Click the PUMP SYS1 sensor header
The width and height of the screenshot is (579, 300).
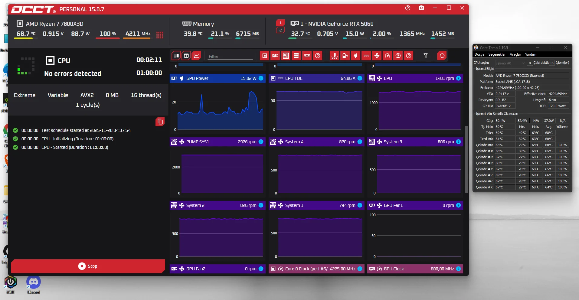[x=217, y=142]
